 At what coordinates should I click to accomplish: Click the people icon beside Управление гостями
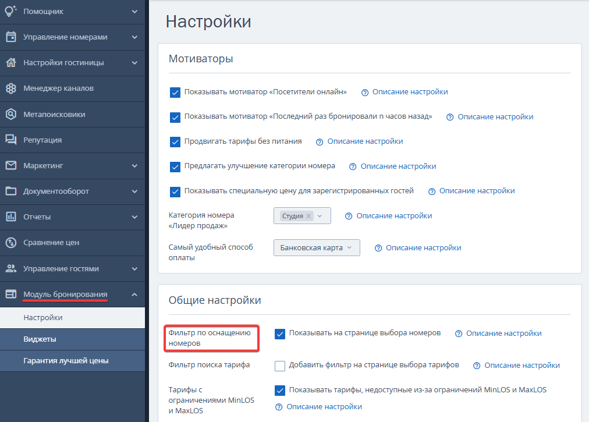(x=11, y=268)
